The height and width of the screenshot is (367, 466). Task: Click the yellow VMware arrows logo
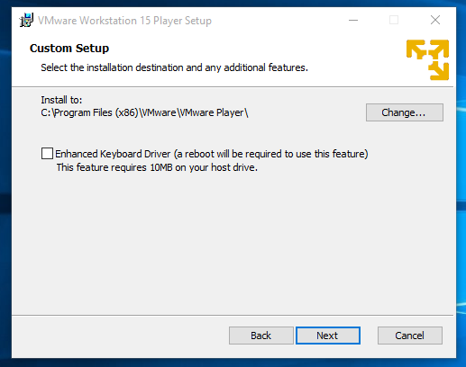(427, 59)
